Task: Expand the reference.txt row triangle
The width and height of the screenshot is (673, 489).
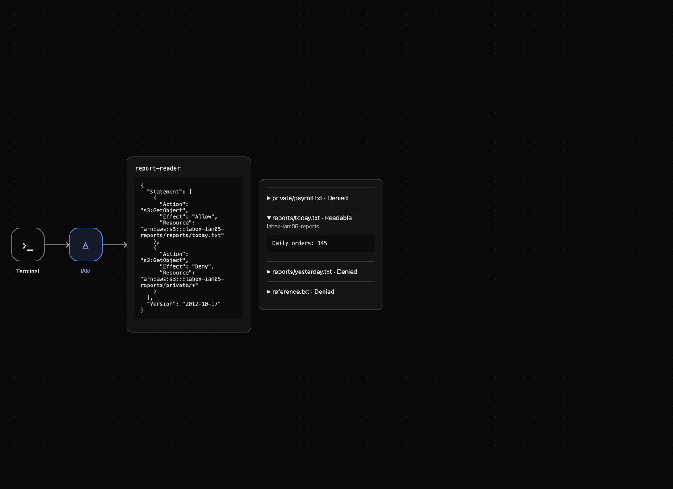Action: point(269,292)
